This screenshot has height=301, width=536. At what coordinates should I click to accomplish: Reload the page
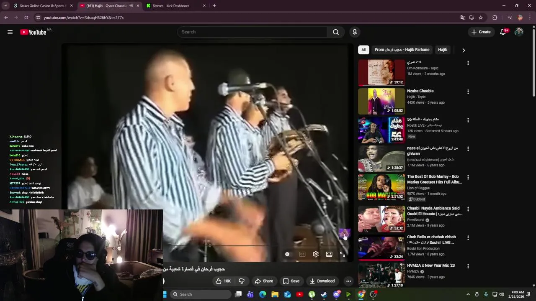coord(26,18)
